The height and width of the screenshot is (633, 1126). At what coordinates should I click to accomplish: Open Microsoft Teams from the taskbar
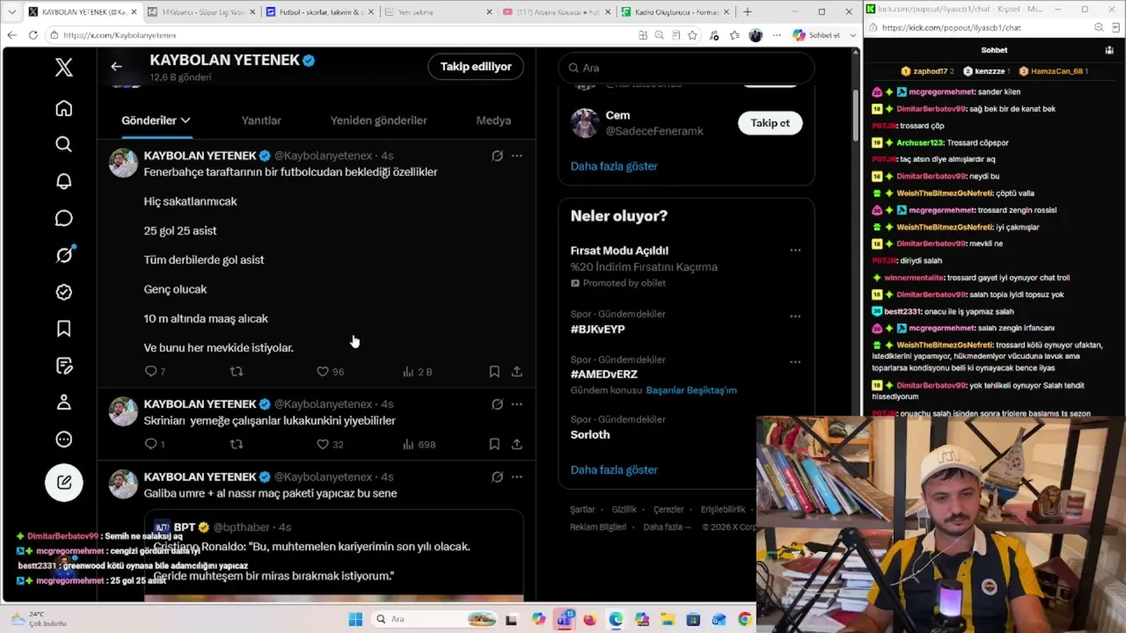tap(564, 620)
